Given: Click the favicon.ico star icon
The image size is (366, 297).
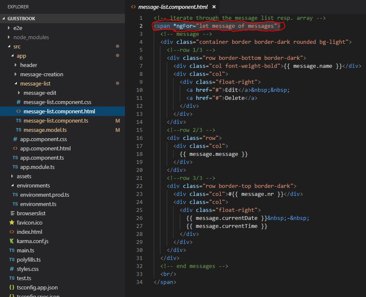Looking at the screenshot, I should (12, 222).
